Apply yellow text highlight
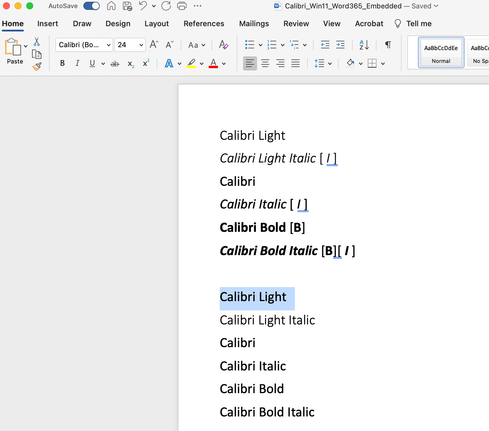489x431 pixels. point(191,63)
